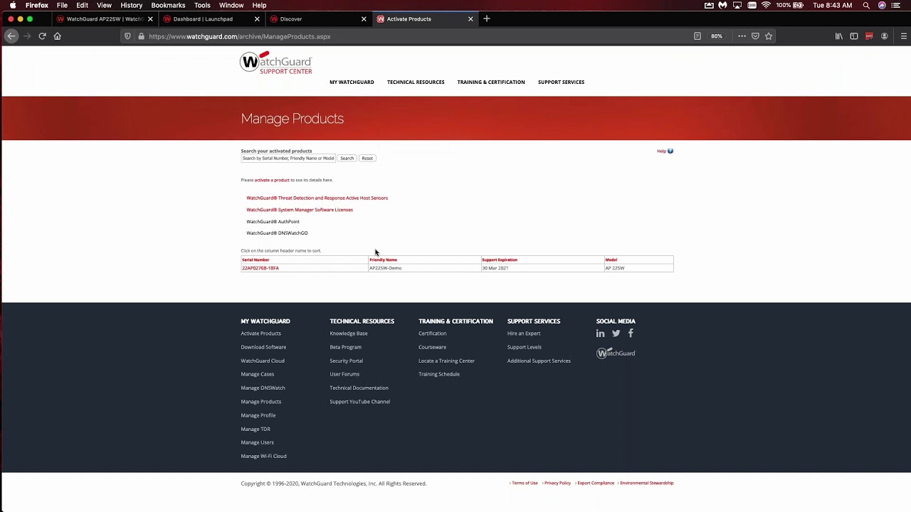This screenshot has width=911, height=512.
Task: Open footer Manage Wi-Fi Cloud link
Action: point(263,457)
